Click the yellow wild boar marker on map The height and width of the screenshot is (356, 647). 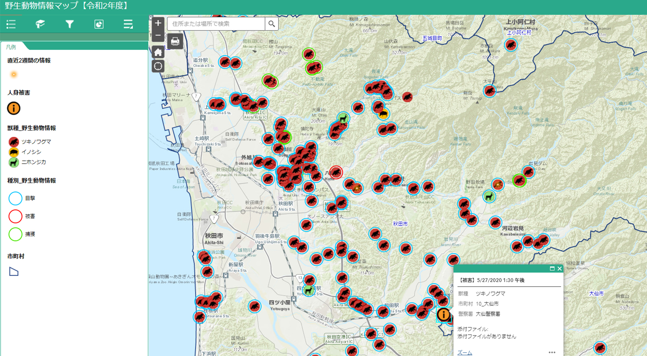[383, 115]
